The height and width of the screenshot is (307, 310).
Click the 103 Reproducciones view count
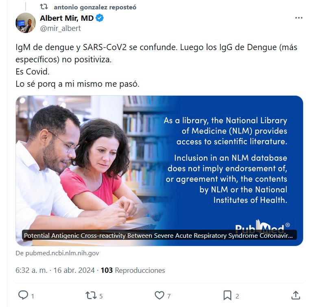(x=133, y=270)
